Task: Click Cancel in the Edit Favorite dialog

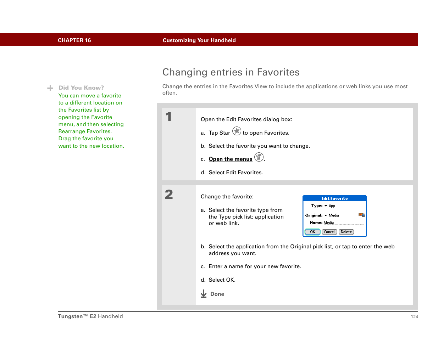Action: (x=329, y=232)
